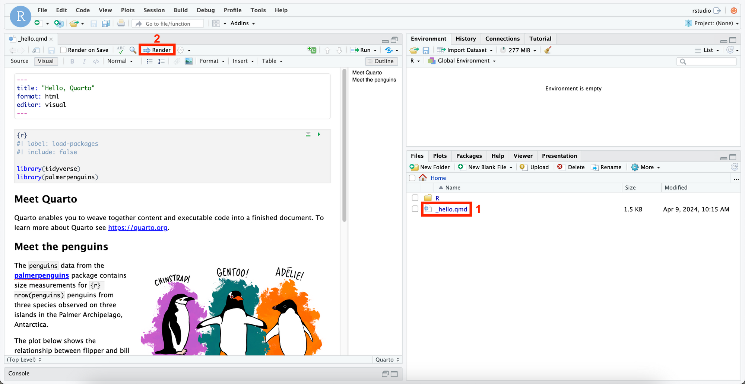This screenshot has width=745, height=384.
Task: Check the box for _hello.qmd file
Action: [x=415, y=209]
